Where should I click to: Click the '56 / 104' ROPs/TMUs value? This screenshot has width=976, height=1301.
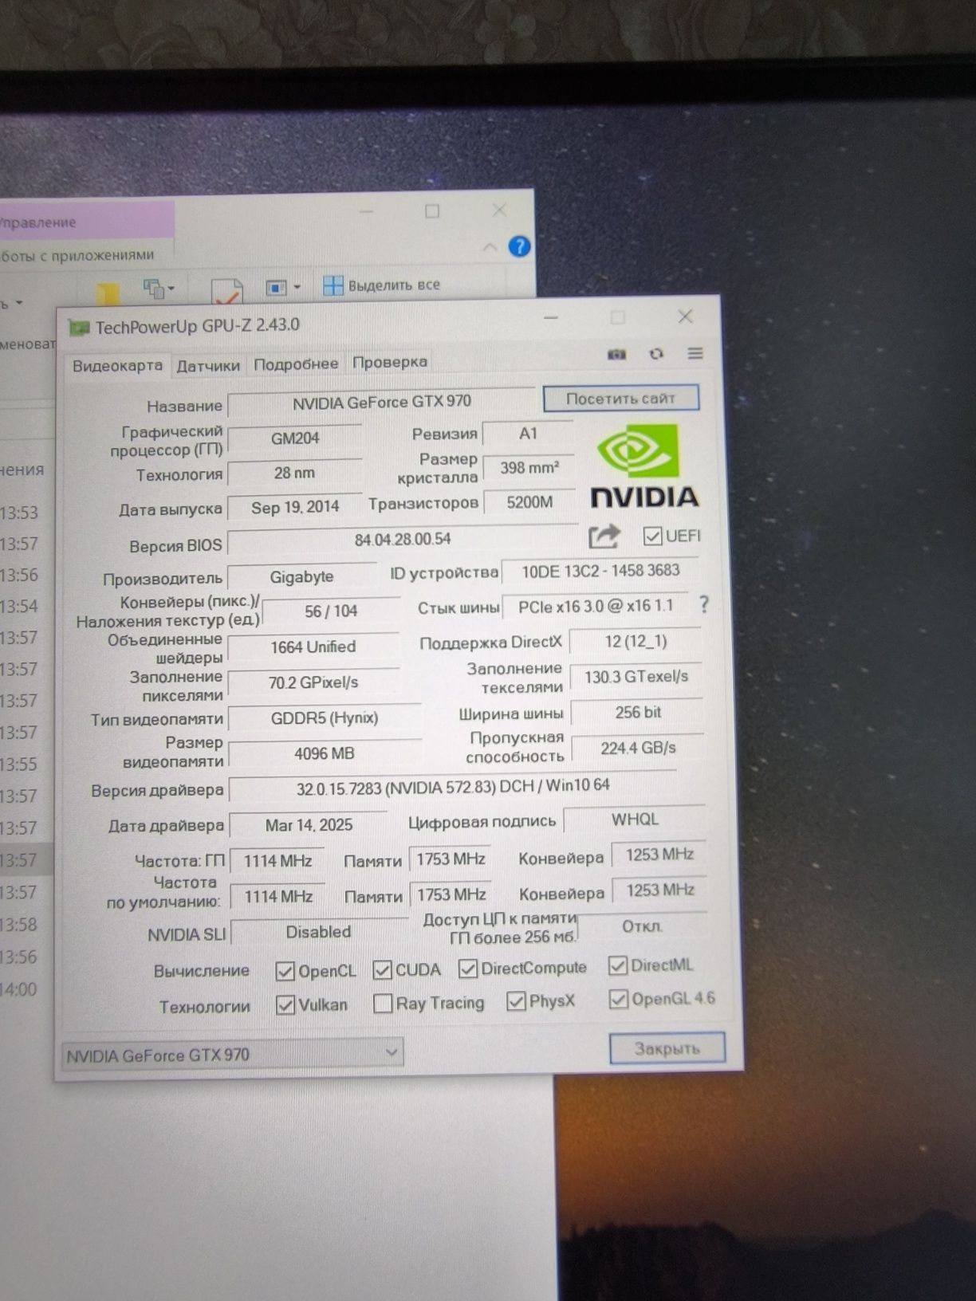(x=331, y=611)
